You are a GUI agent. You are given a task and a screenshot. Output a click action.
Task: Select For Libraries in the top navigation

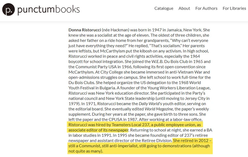[x=234, y=8]
